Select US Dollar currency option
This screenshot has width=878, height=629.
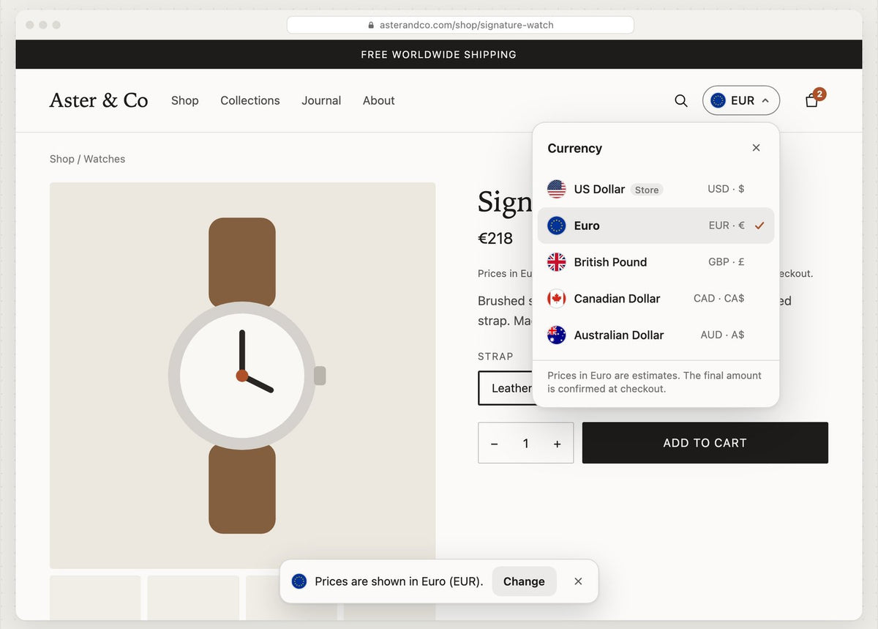pyautogui.click(x=656, y=189)
